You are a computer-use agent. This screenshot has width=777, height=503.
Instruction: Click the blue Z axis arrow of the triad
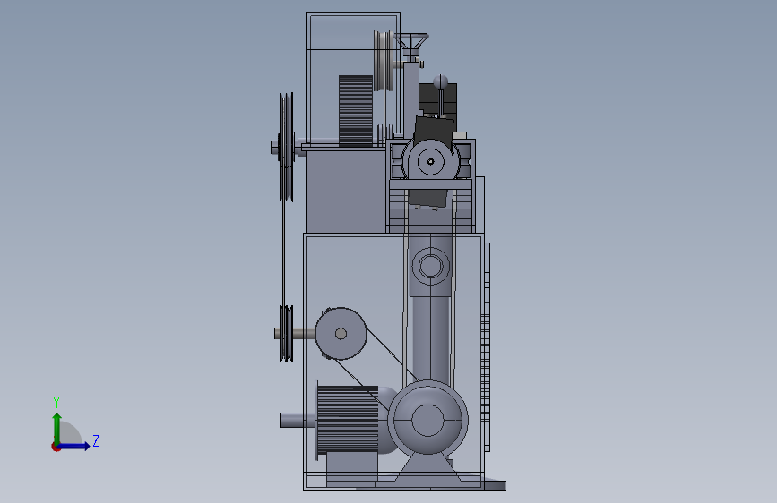[x=74, y=447]
